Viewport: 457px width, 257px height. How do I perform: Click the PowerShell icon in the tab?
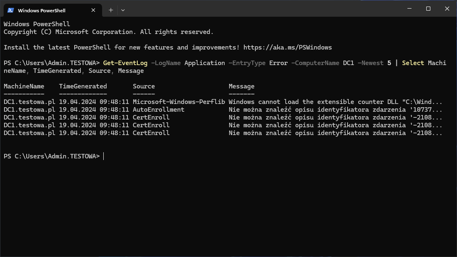click(11, 10)
